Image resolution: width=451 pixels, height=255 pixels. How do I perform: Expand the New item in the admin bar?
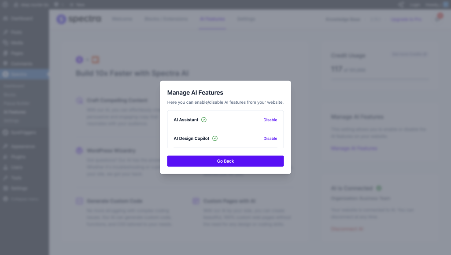coord(76,4)
